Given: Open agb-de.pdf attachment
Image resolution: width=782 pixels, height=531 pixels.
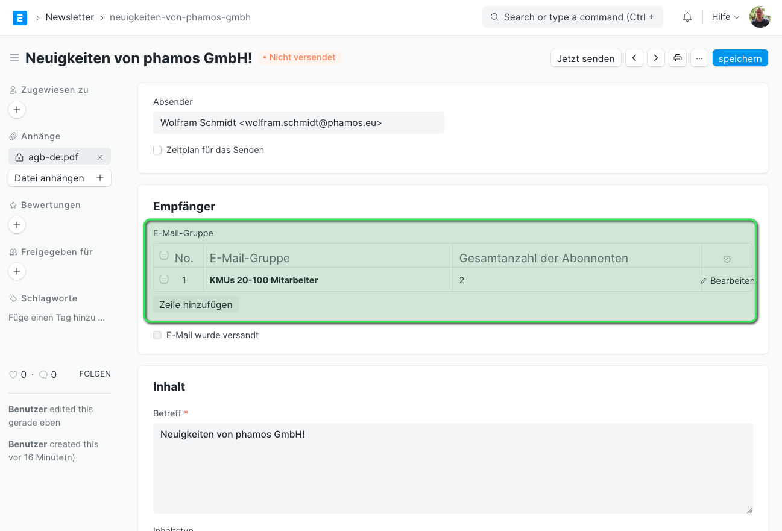Looking at the screenshot, I should 54,157.
